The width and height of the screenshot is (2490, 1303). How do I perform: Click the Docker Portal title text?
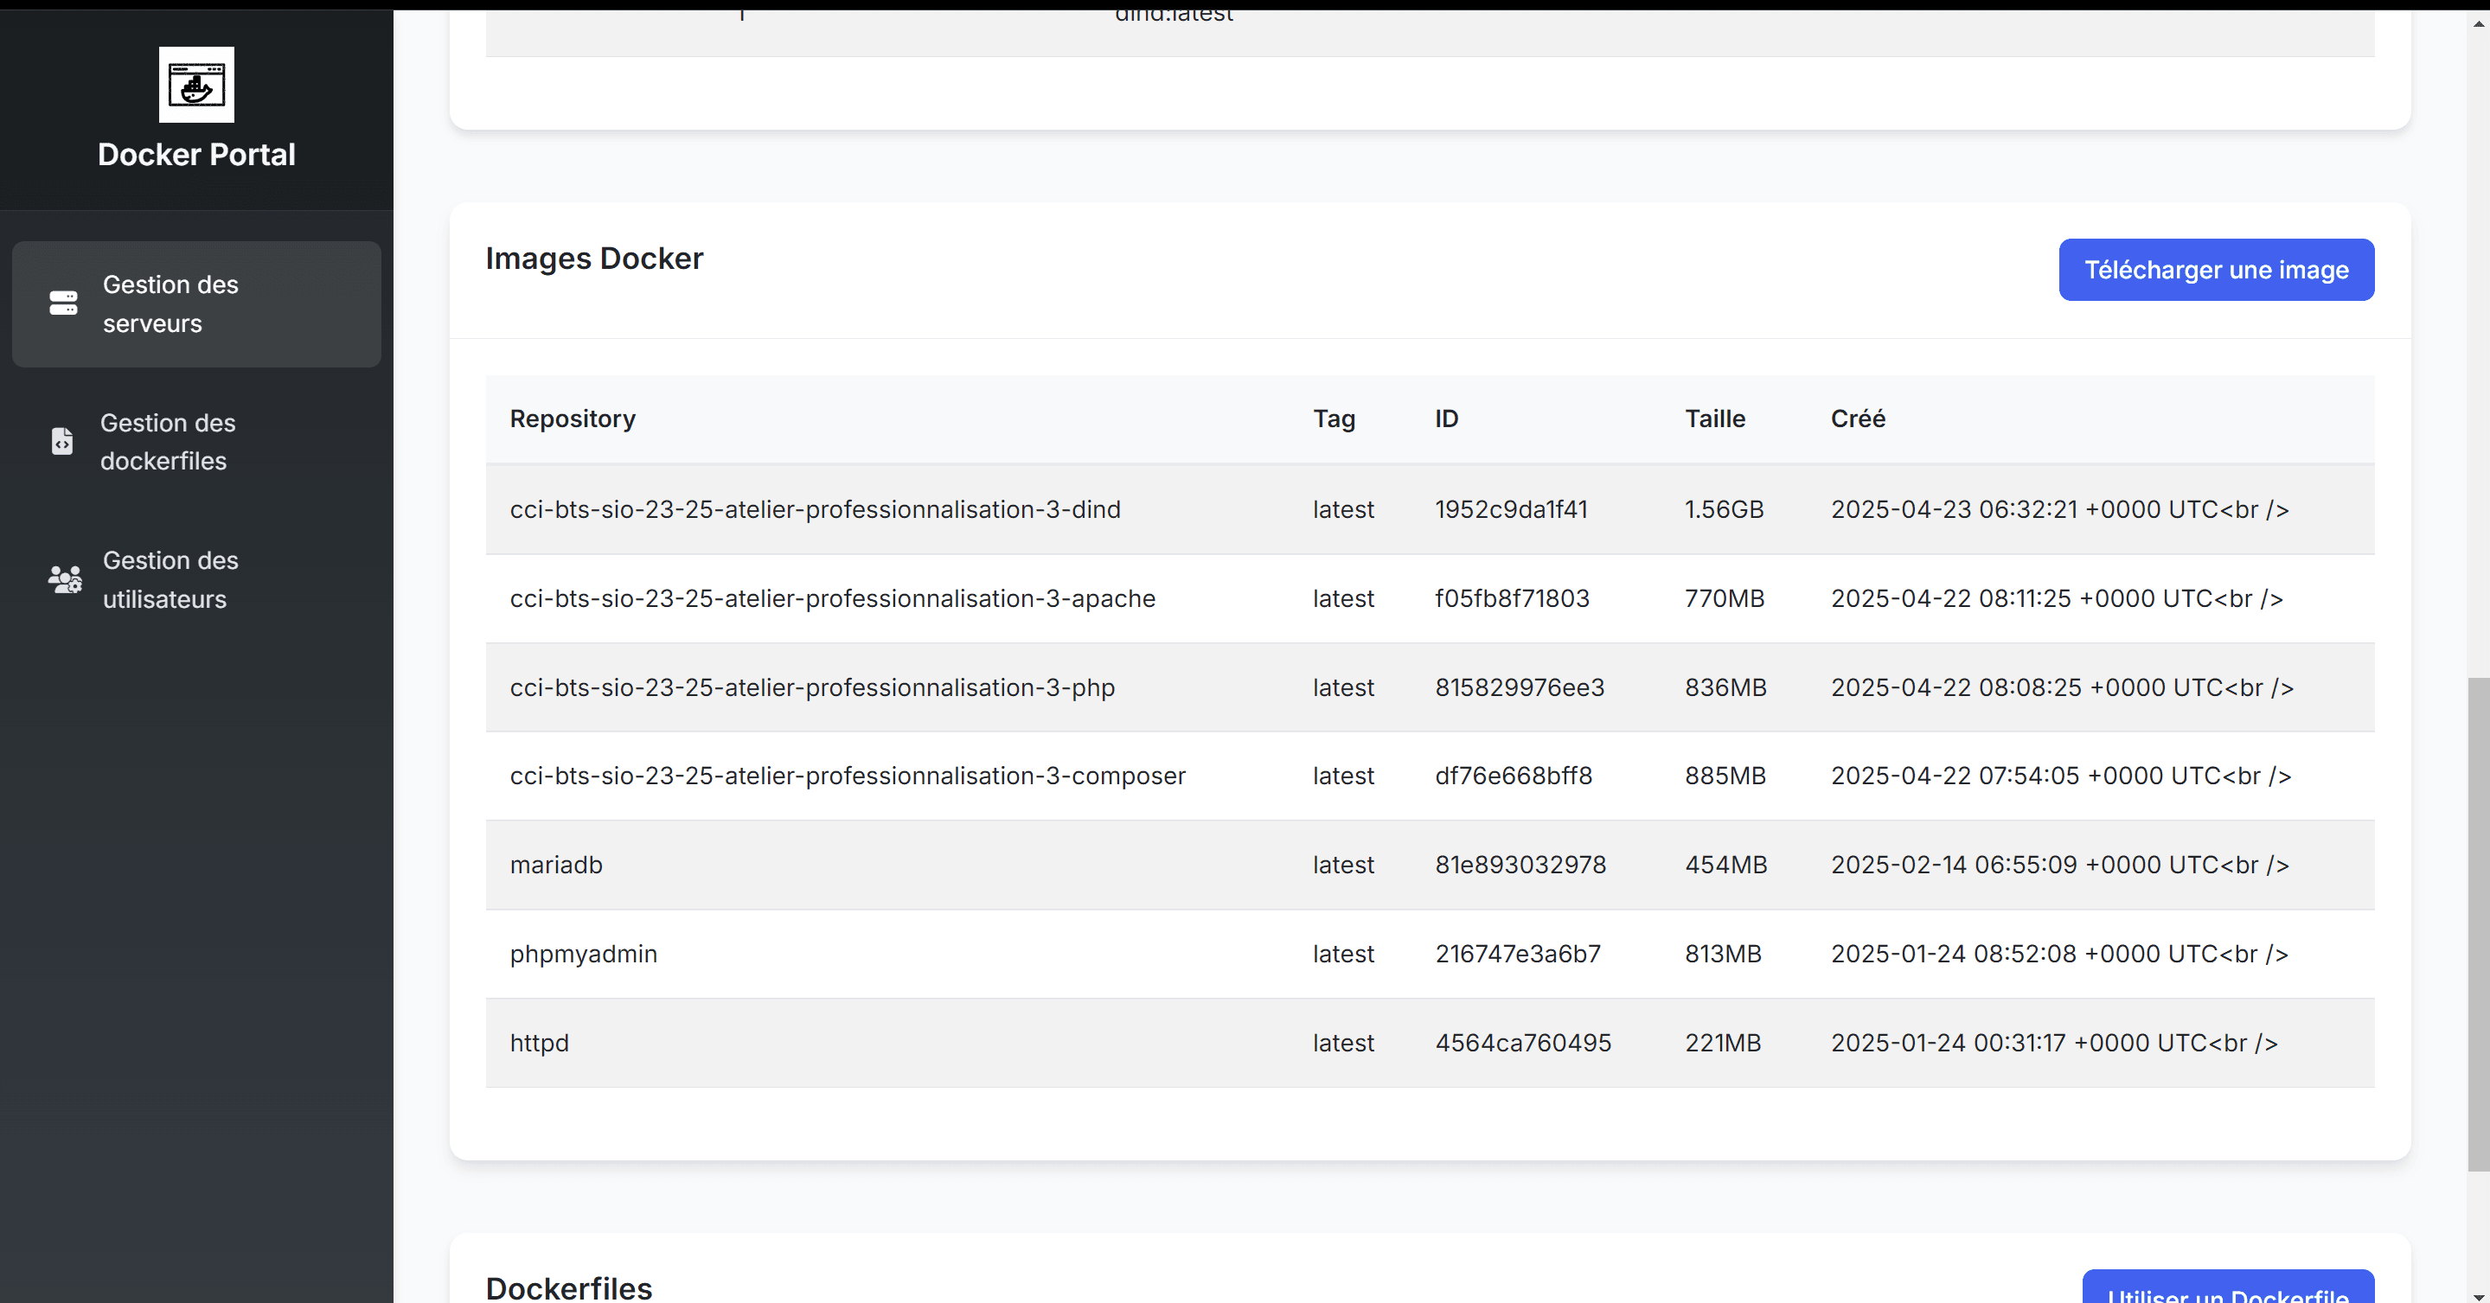coord(196,155)
